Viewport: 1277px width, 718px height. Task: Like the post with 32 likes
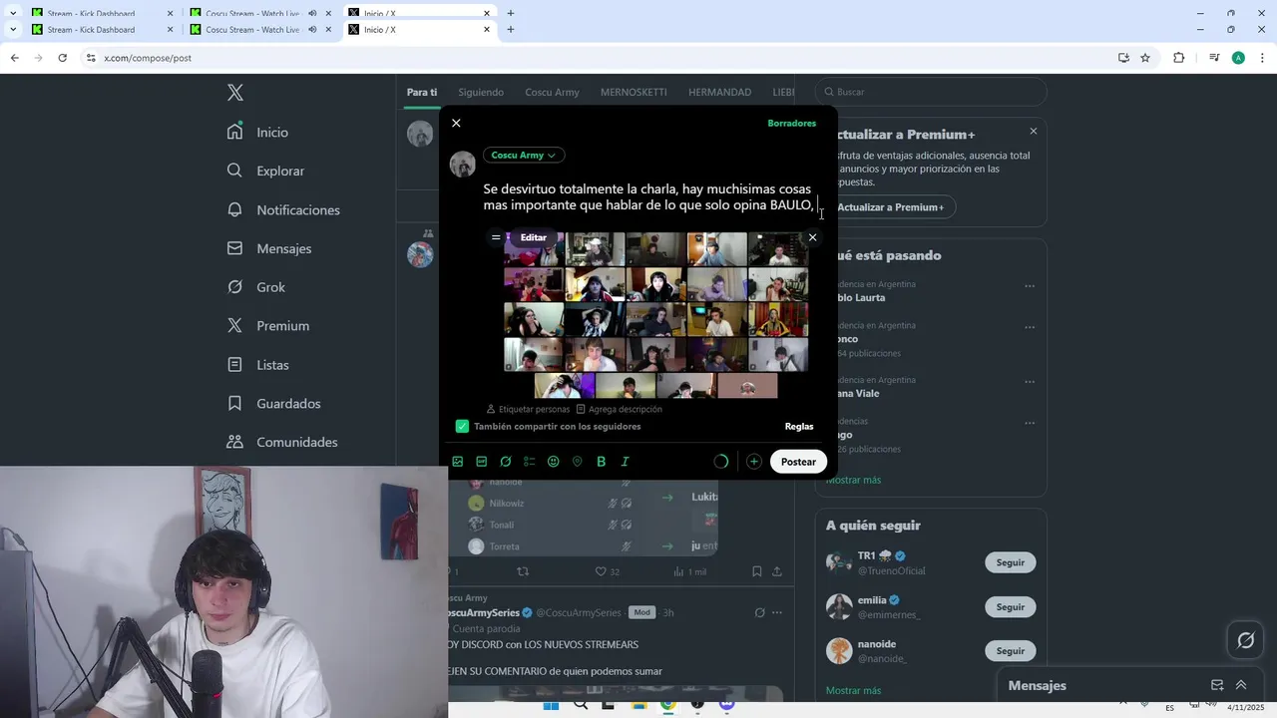point(608,571)
